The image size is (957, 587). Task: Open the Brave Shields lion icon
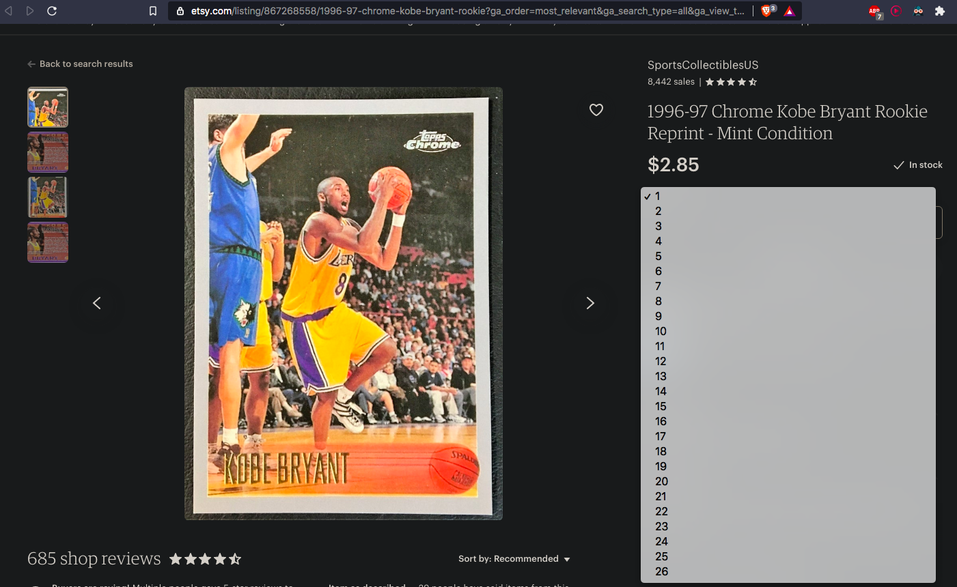coord(768,10)
